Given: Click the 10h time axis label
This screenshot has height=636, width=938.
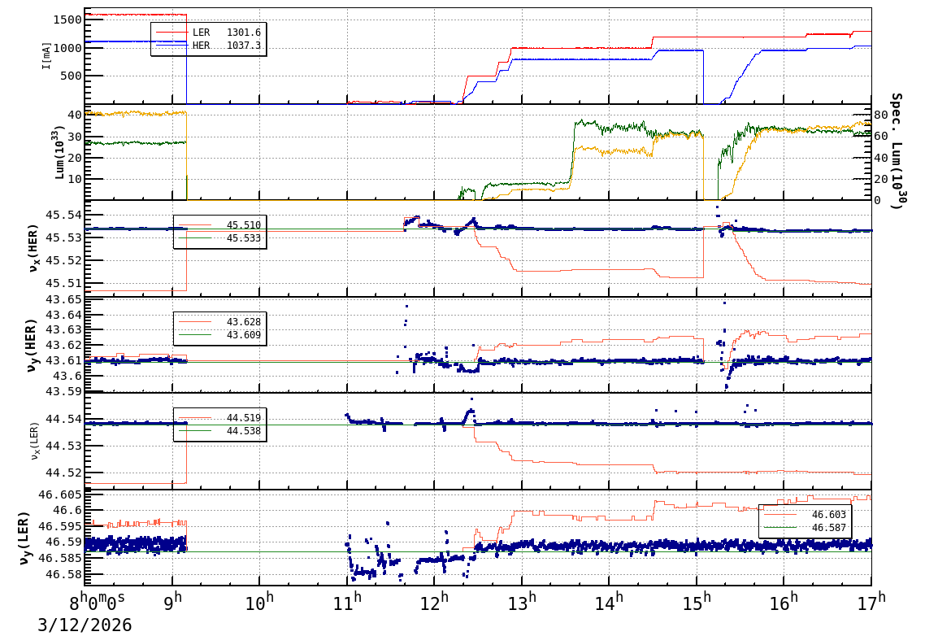Looking at the screenshot, I should click(259, 601).
